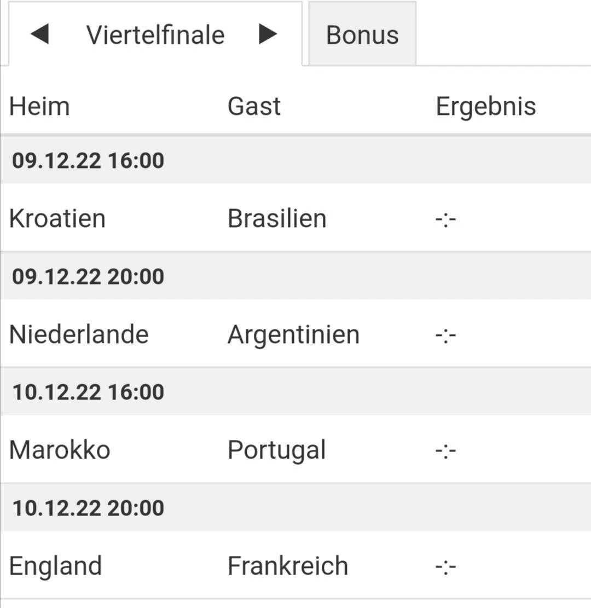Open result field for Kroatien vs Brasilien
The image size is (591, 608).
(445, 219)
